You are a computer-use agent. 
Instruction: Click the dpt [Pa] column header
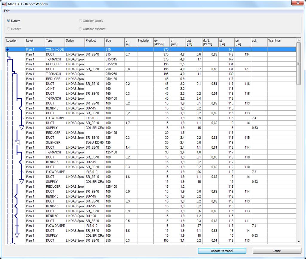pos(194,42)
